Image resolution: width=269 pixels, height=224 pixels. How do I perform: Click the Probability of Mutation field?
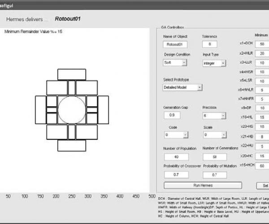click(215, 175)
